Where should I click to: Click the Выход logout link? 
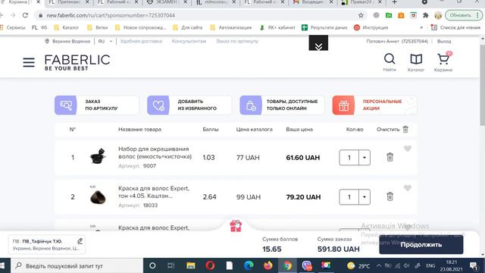coord(444,41)
